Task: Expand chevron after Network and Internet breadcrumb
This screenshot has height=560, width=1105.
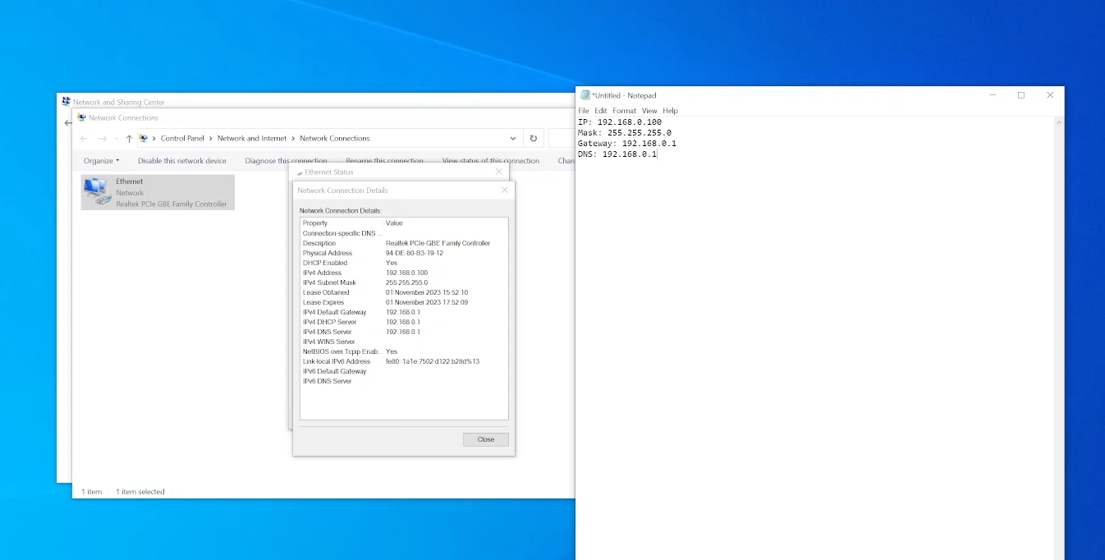Action: 293,139
